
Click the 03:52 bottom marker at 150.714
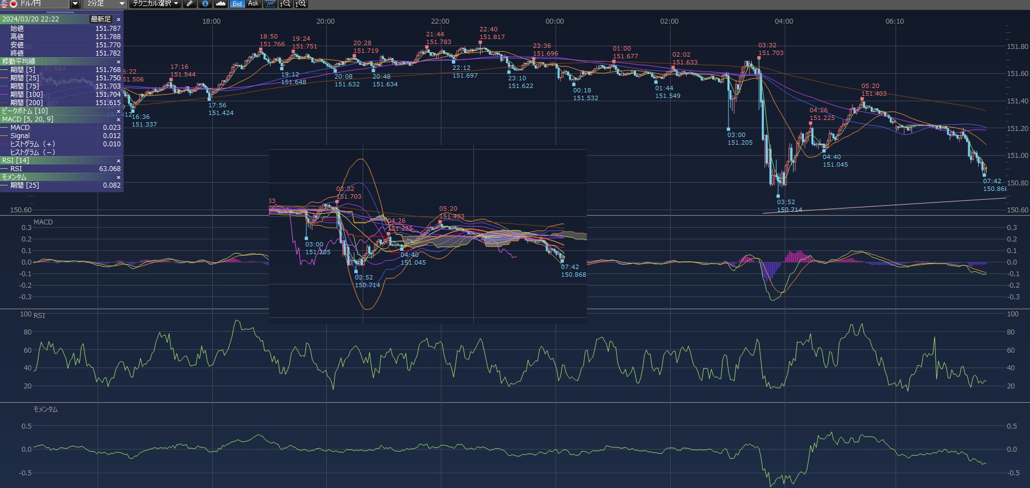[x=778, y=195]
